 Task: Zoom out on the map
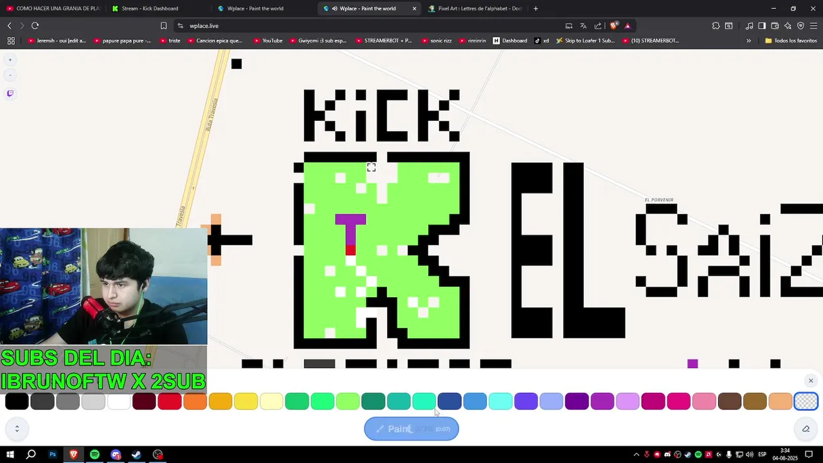pyautogui.click(x=10, y=75)
